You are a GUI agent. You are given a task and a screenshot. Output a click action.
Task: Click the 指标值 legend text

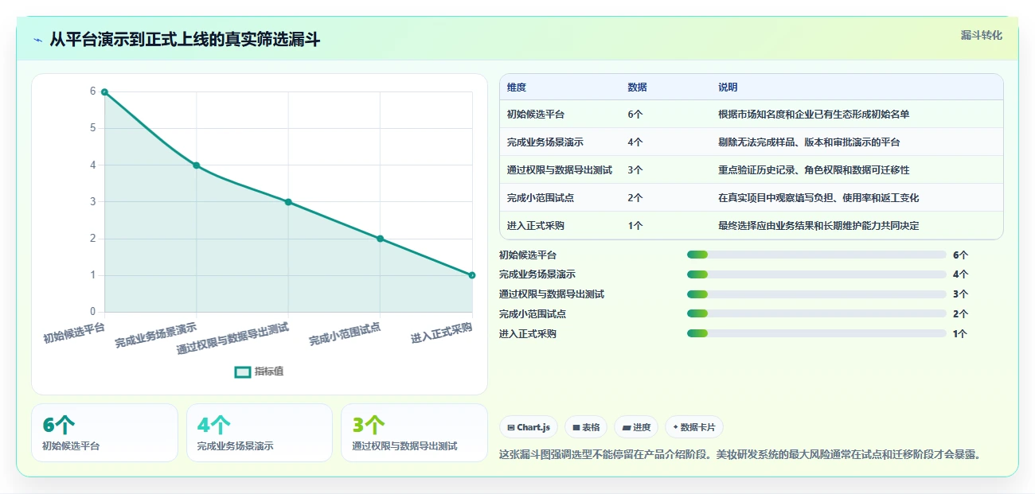click(269, 371)
